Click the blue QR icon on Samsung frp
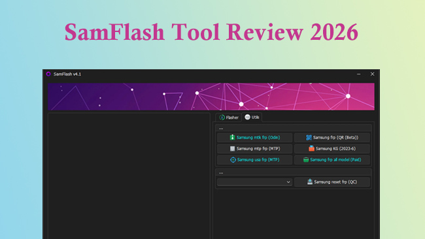This screenshot has height=239, width=425. click(x=309, y=138)
